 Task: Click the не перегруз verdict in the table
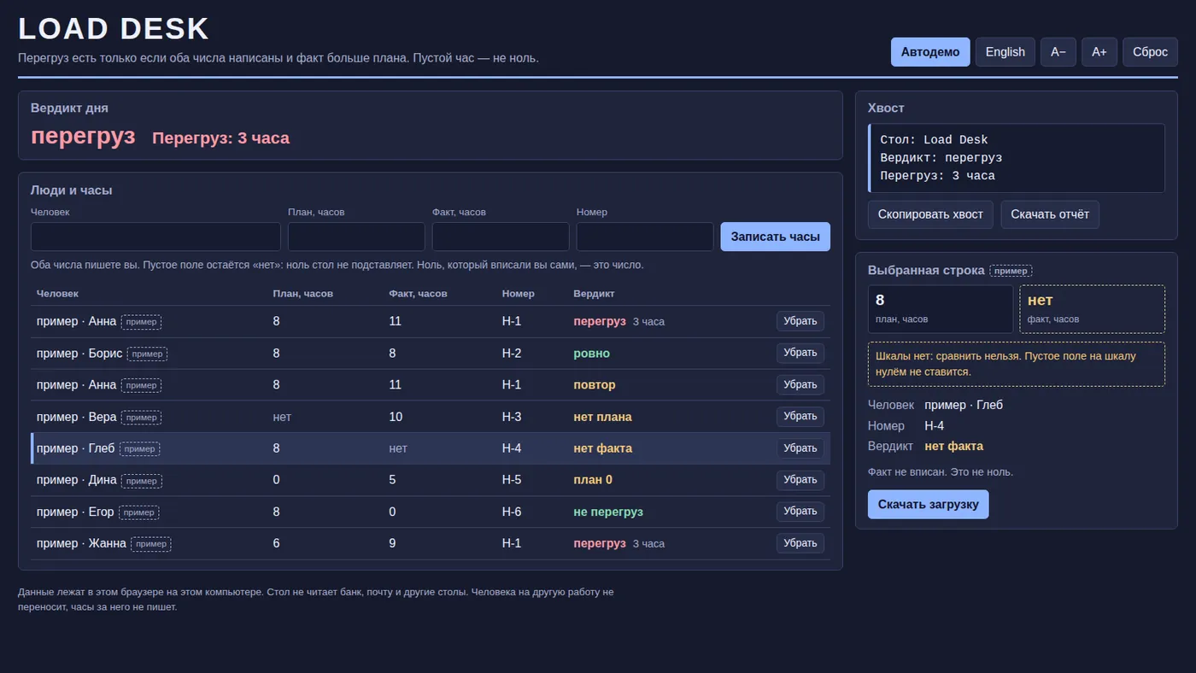(608, 512)
